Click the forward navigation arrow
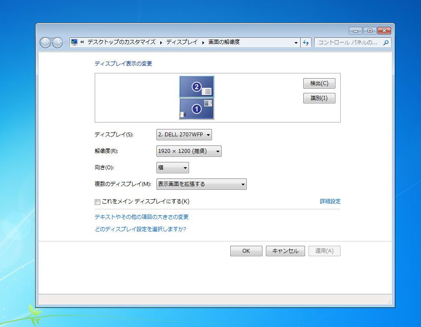Viewport: 421px width, 327px height. click(x=57, y=43)
